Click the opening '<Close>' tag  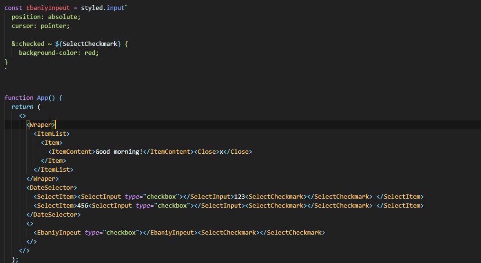click(x=207, y=151)
